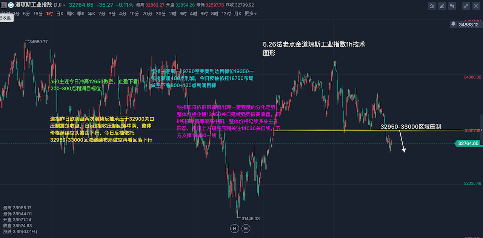Screen dimensions: 483x238
Task: Switch to the 周K timeframe
Action: (70, 14)
